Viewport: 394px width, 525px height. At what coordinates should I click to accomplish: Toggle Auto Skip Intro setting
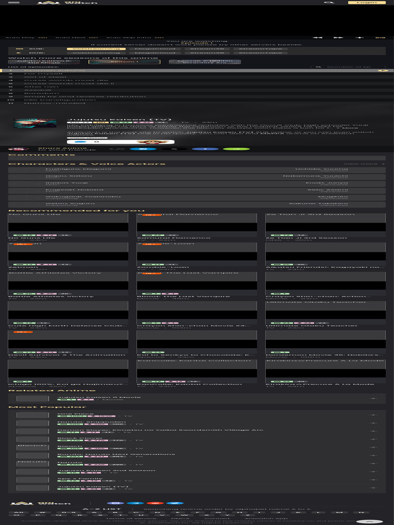tap(135, 37)
